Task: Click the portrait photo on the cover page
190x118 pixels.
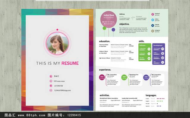Action: tap(57, 44)
